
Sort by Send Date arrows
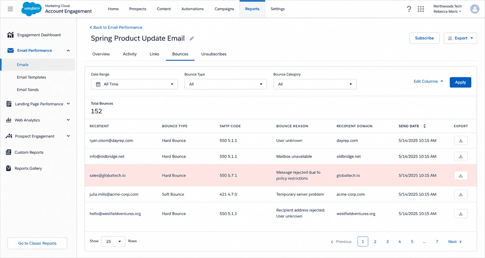tap(424, 126)
